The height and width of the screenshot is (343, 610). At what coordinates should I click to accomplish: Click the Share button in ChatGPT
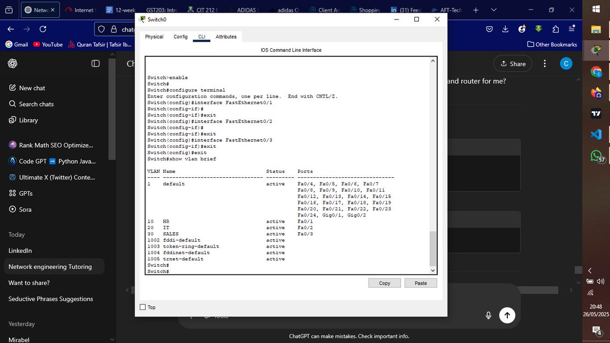click(x=512, y=64)
